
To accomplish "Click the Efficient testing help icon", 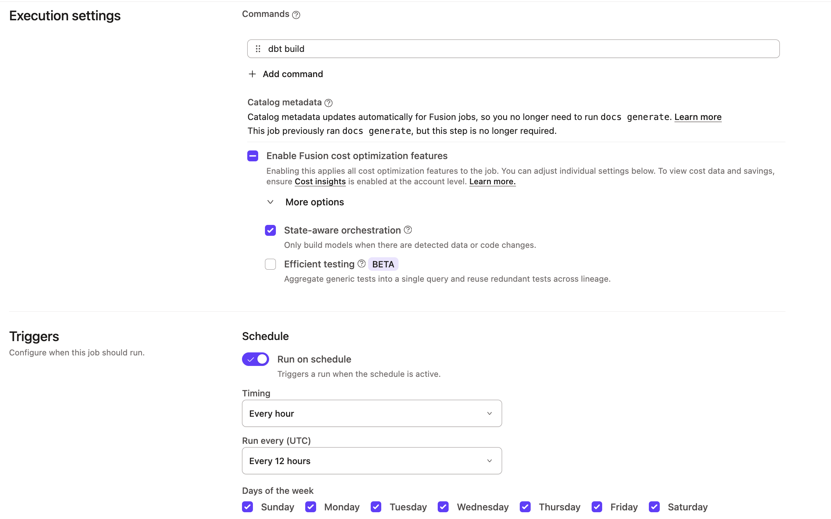I will [x=361, y=264].
